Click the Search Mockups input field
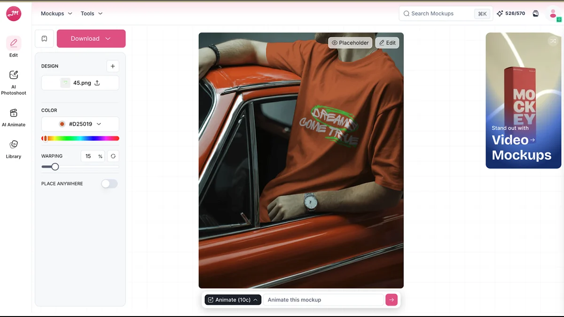This screenshot has width=564, height=317. (x=439, y=14)
